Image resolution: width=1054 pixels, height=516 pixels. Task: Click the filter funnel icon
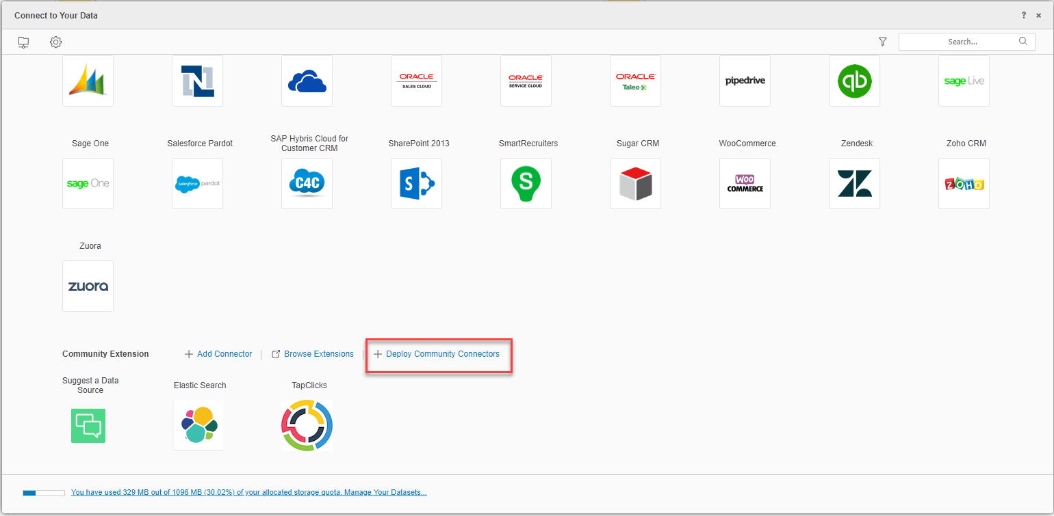[x=883, y=42]
